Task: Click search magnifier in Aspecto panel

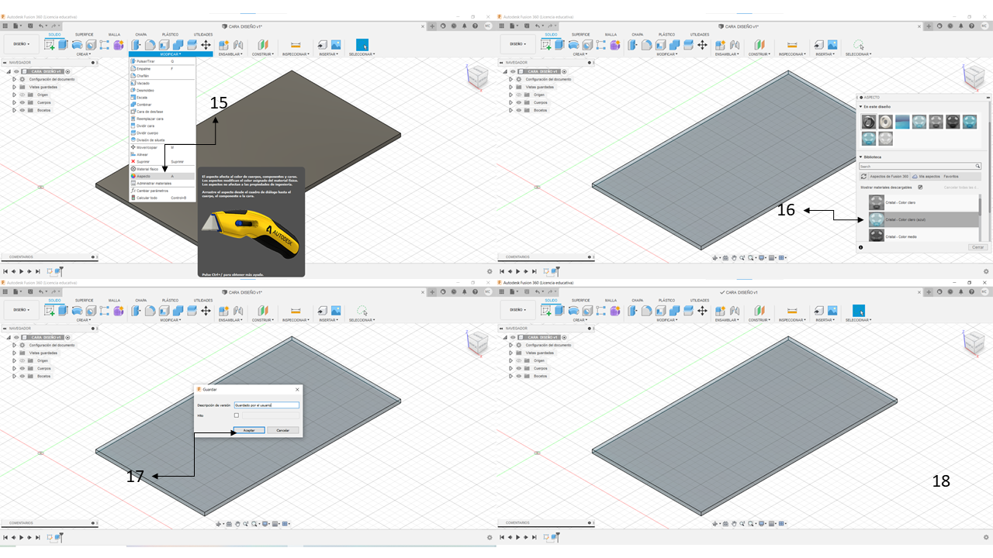Action: click(x=978, y=166)
